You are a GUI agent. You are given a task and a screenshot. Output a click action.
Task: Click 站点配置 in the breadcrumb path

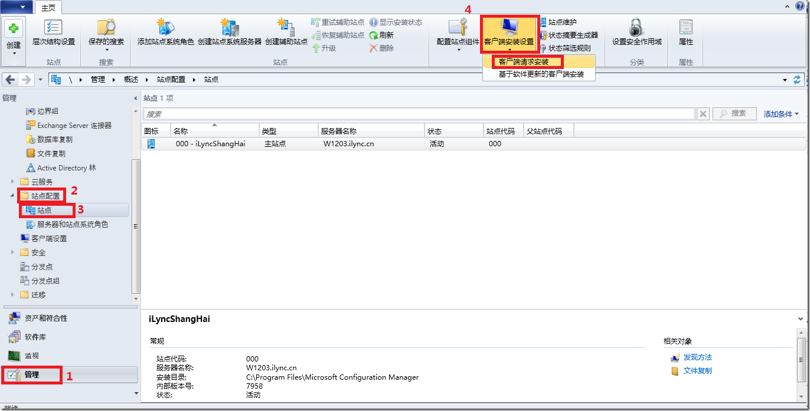[171, 80]
